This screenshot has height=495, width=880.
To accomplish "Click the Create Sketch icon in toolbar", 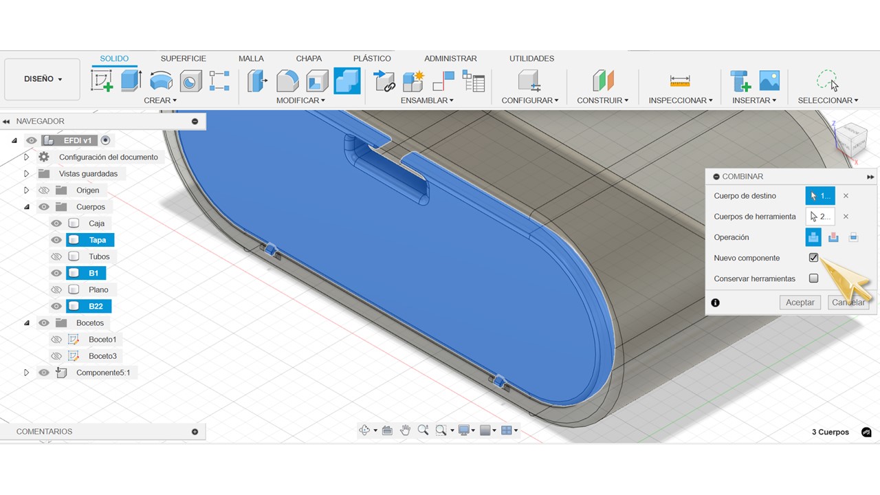I will [x=102, y=80].
